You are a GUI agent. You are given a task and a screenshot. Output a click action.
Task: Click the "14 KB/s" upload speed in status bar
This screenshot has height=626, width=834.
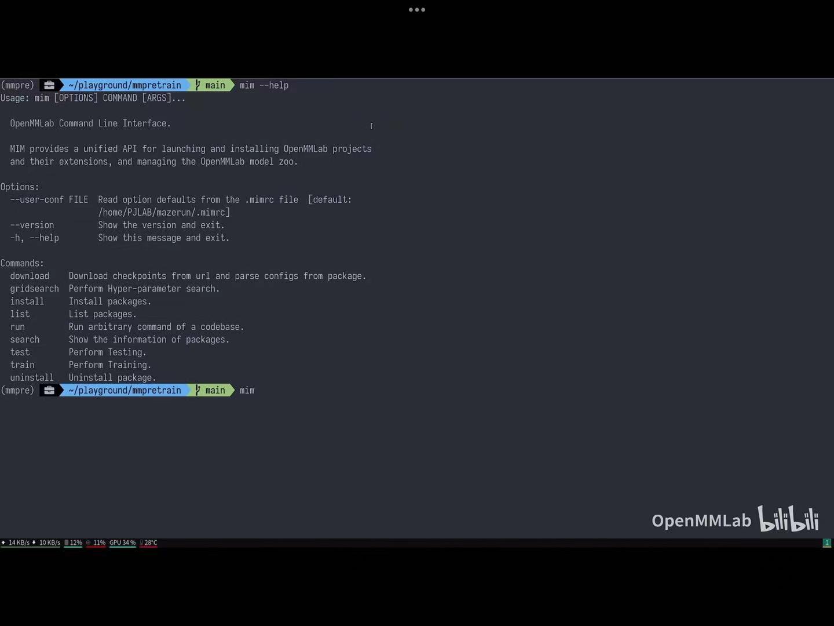pos(19,543)
